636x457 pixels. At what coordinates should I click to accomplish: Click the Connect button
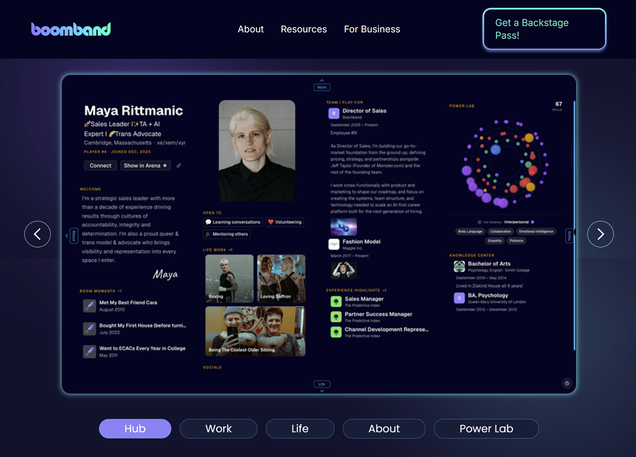point(100,166)
